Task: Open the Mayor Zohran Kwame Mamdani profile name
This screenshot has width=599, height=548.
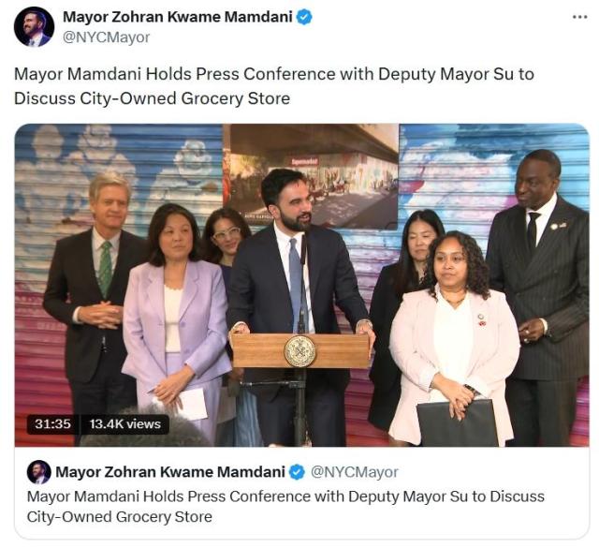Action: tap(177, 17)
